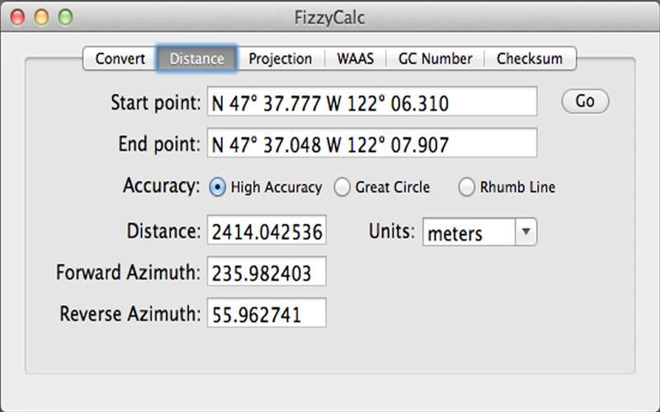Click the End point input field
The width and height of the screenshot is (660, 412).
point(372,143)
